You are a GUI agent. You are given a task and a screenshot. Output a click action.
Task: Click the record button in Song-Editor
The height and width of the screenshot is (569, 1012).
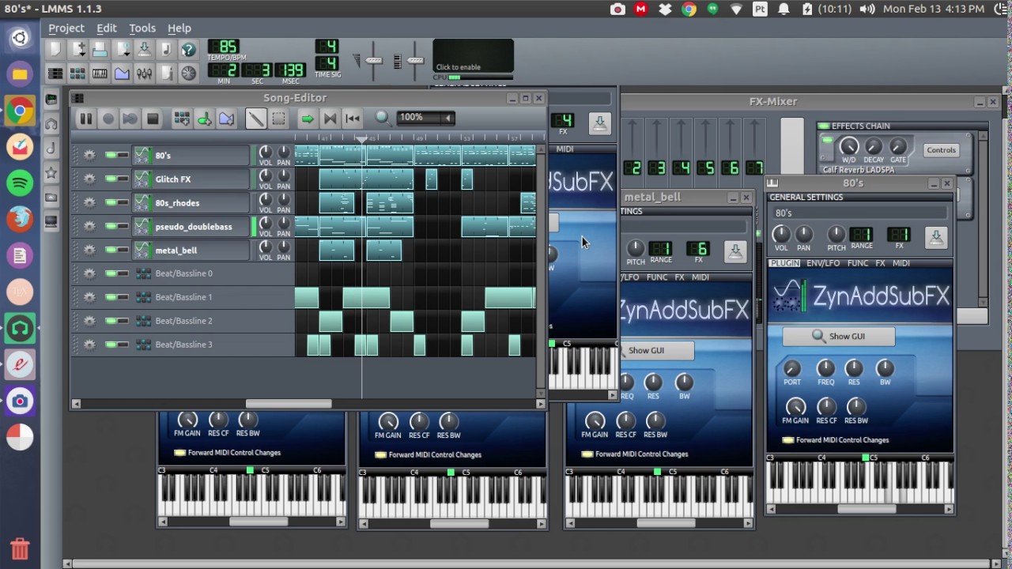pos(108,119)
